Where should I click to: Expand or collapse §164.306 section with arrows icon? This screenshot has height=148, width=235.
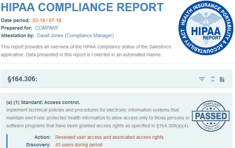tap(213, 79)
